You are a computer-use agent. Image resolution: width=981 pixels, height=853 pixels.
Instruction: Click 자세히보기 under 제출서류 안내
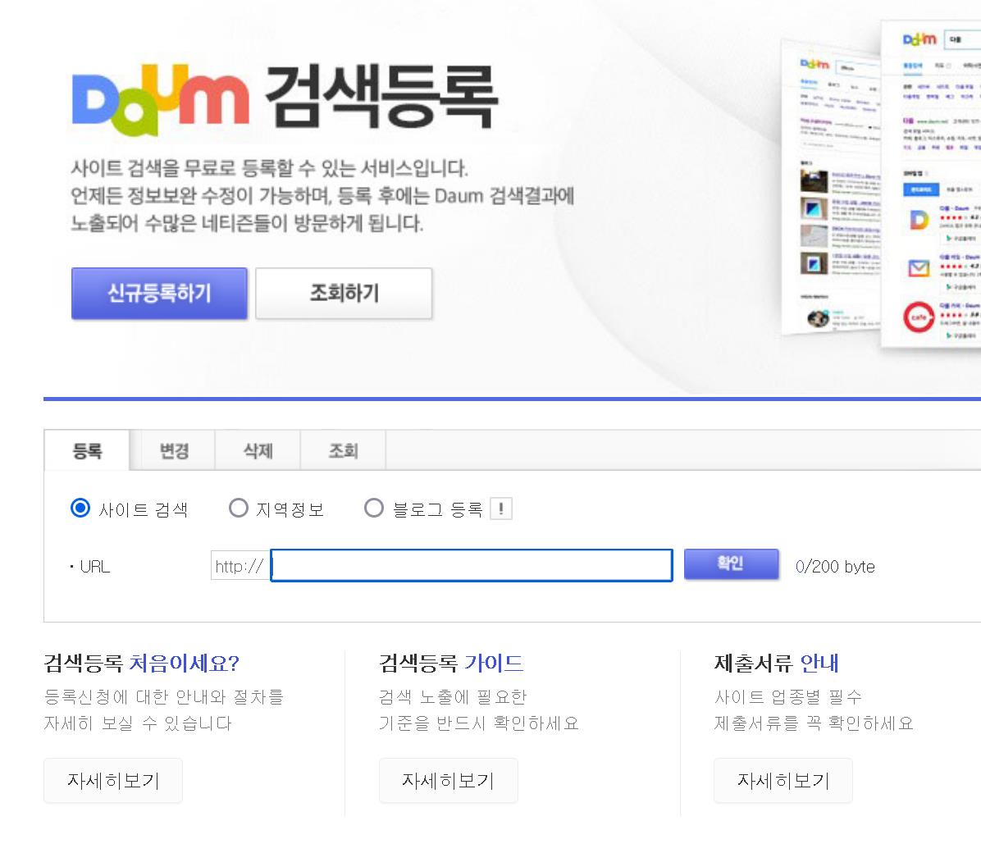coord(783,780)
